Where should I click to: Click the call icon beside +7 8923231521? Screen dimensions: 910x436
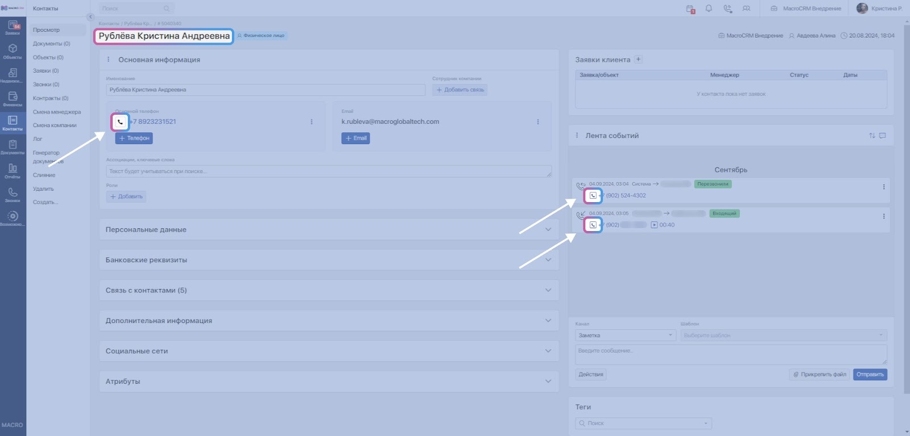tap(120, 122)
